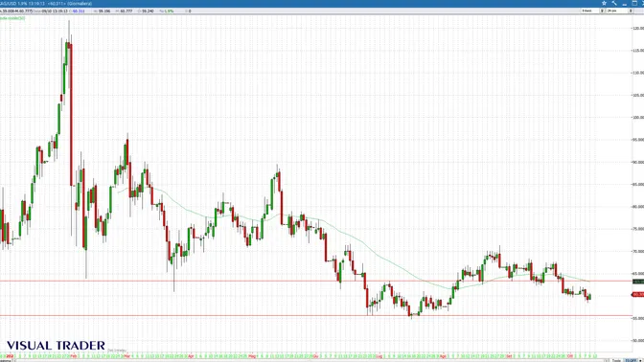The width and height of the screenshot is (644, 362).
Task: Expand the arrow next to TS OFF
Action: (x=640, y=360)
